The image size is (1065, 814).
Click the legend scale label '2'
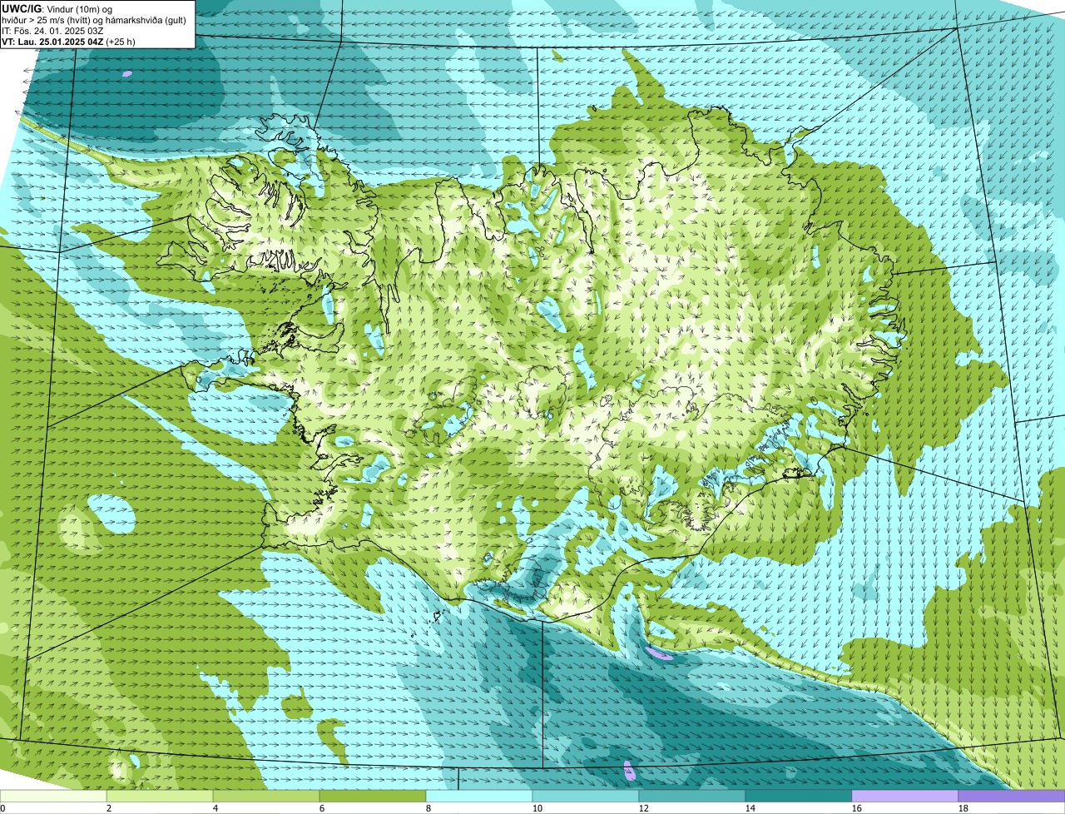pyautogui.click(x=108, y=808)
